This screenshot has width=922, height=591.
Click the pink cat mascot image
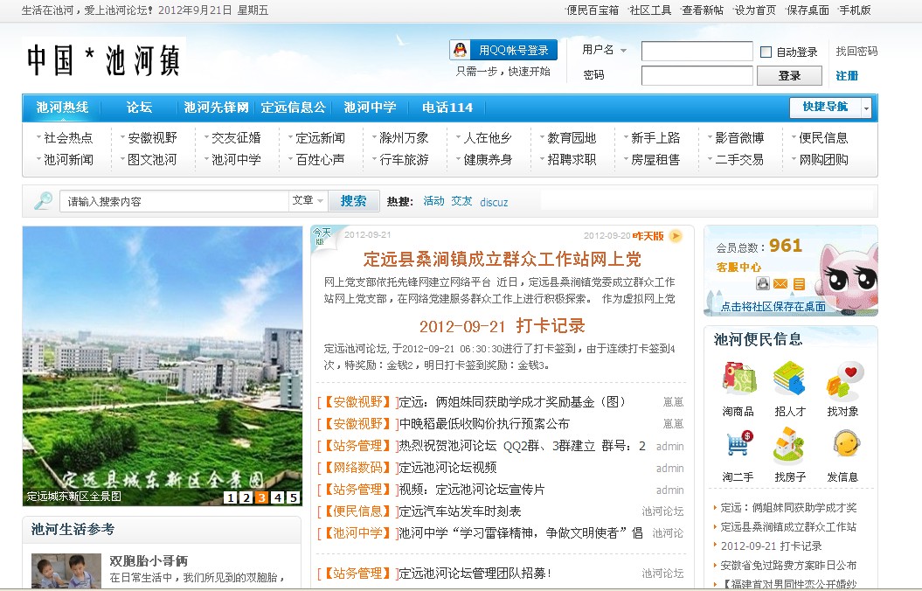tap(849, 279)
